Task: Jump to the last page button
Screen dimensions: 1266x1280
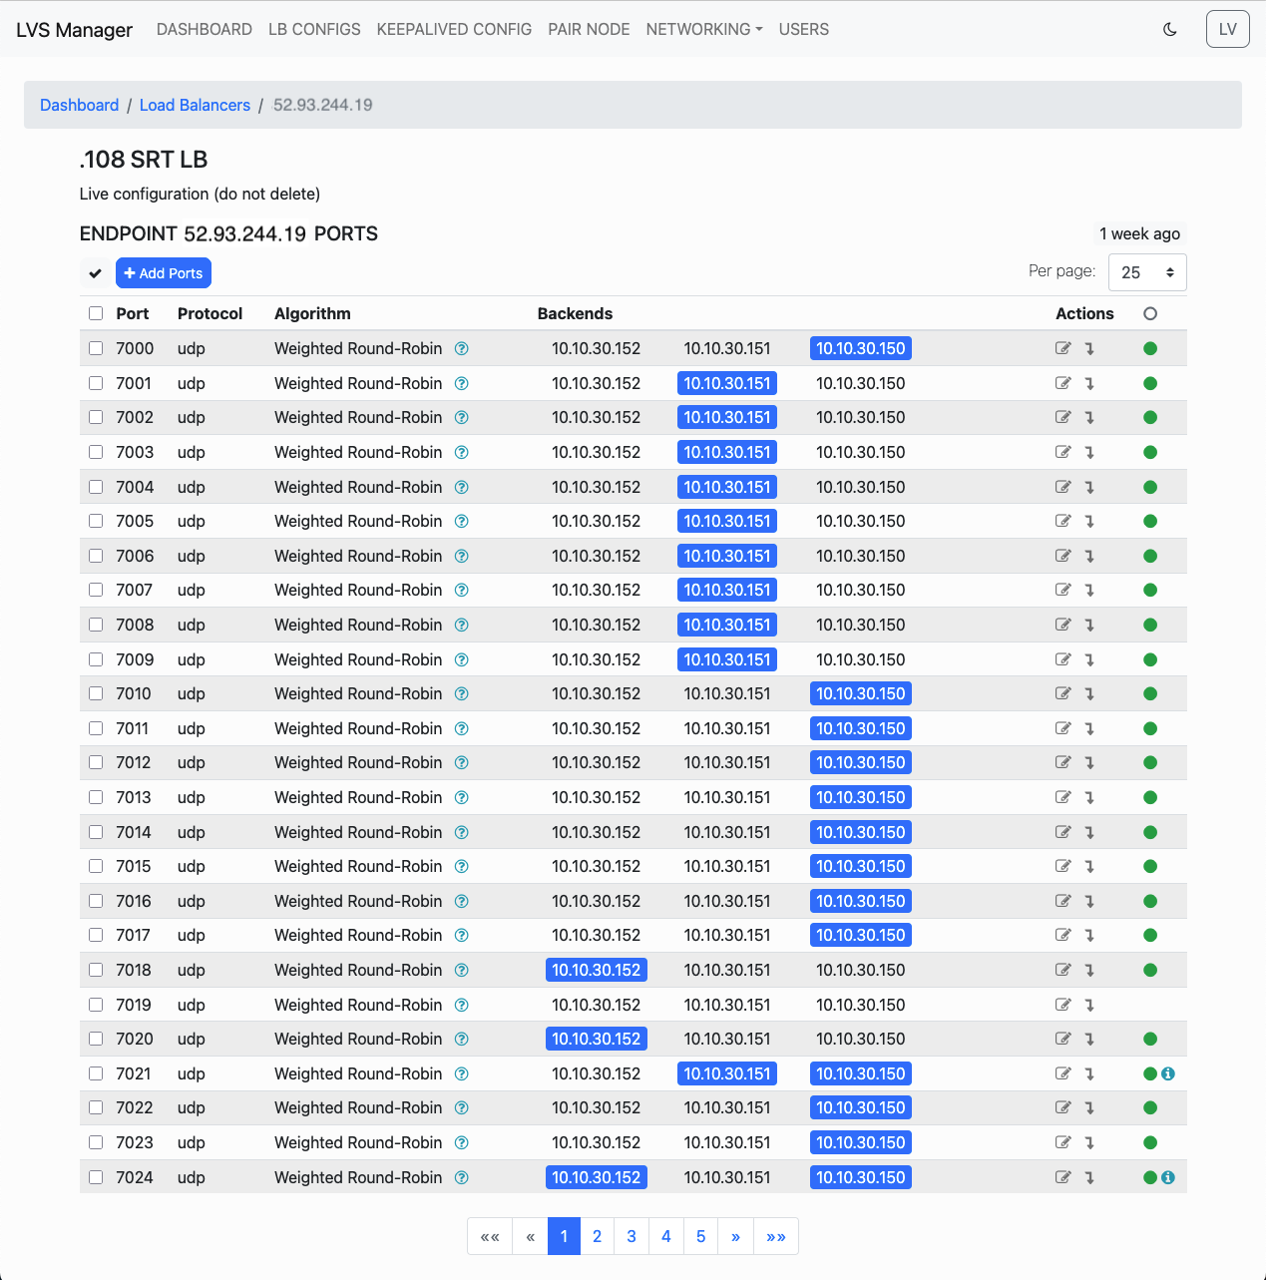Action: [x=776, y=1236]
